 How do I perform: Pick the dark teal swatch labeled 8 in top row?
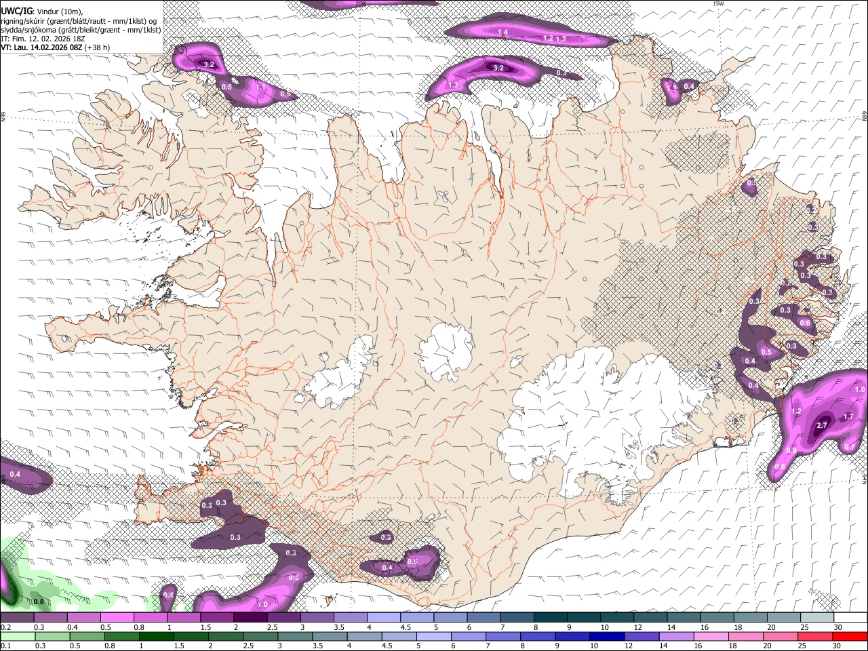551,618
